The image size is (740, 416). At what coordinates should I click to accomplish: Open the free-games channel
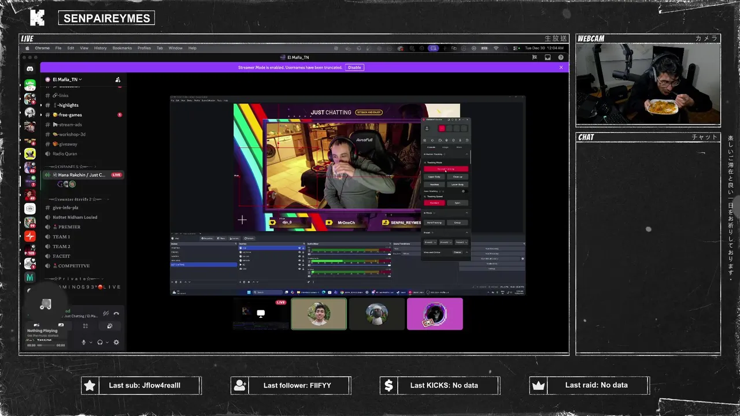[x=82, y=115]
